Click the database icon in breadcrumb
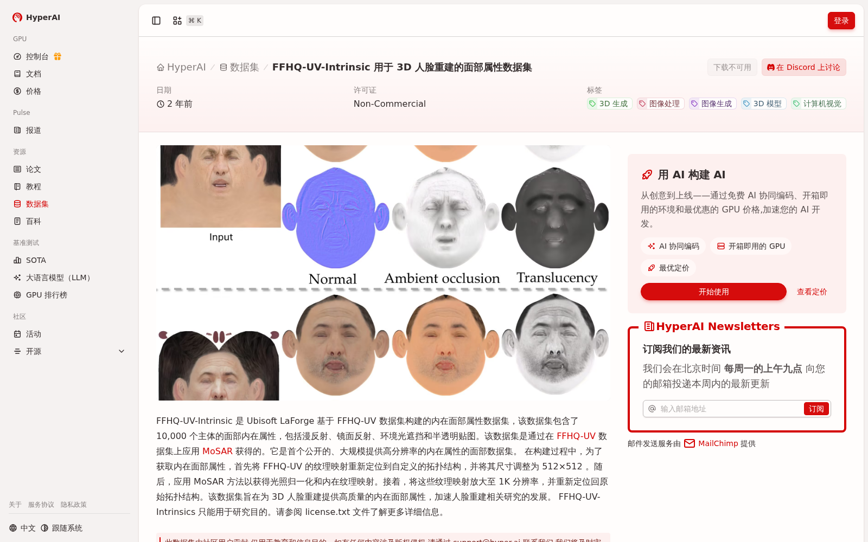868x542 pixels. (224, 67)
